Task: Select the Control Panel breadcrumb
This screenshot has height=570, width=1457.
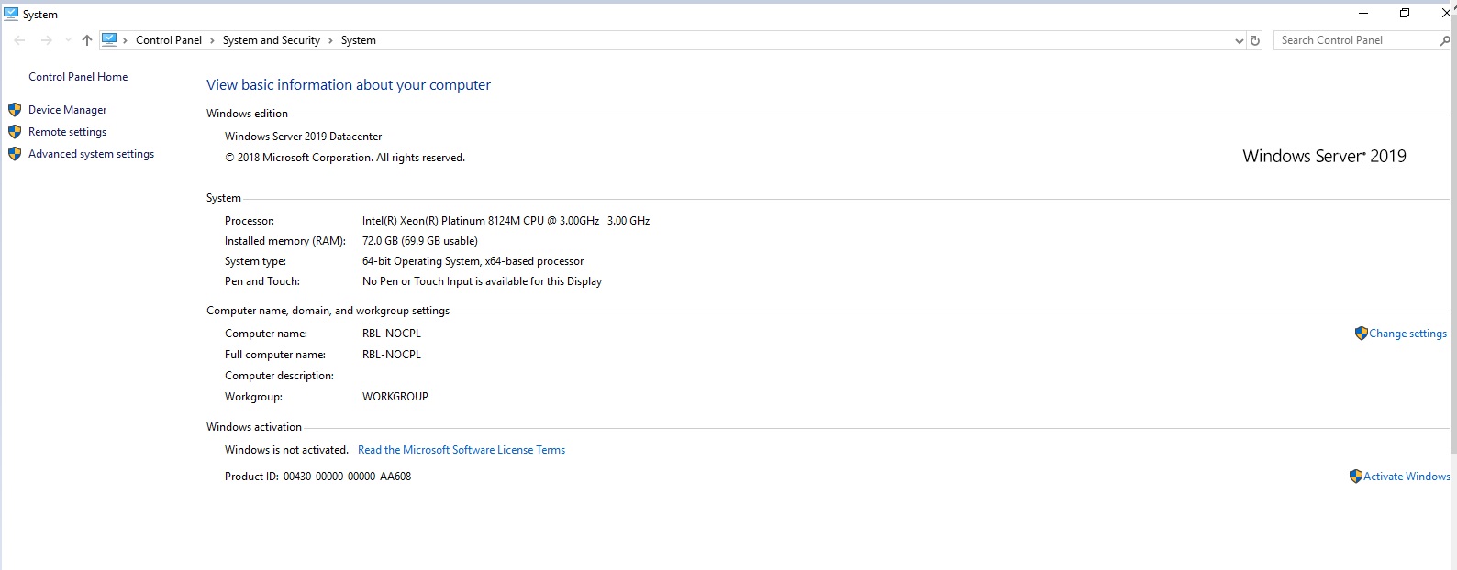Action: pyautogui.click(x=169, y=40)
